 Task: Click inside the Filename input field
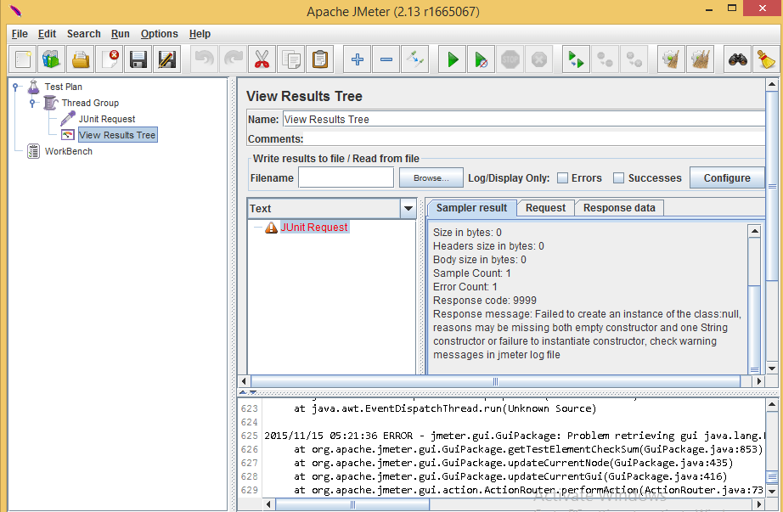click(x=345, y=177)
